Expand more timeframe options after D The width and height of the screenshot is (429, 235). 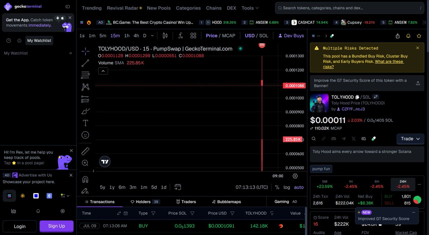point(153,36)
